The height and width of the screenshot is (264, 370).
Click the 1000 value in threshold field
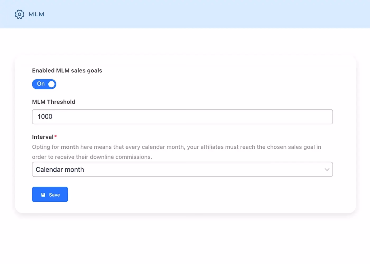[45, 117]
